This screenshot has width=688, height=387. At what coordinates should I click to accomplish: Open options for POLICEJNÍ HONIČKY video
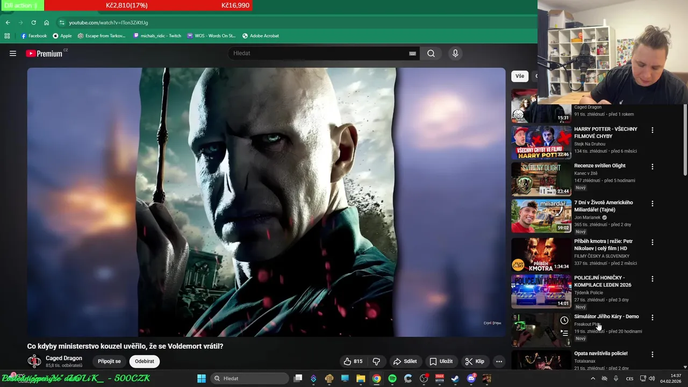(x=653, y=279)
